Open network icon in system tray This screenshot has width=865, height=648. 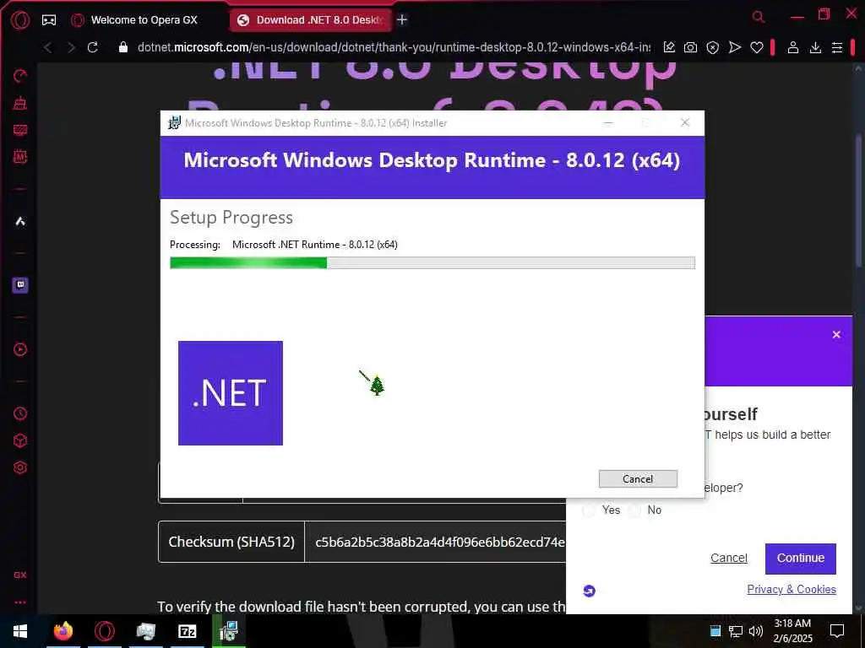(736, 631)
